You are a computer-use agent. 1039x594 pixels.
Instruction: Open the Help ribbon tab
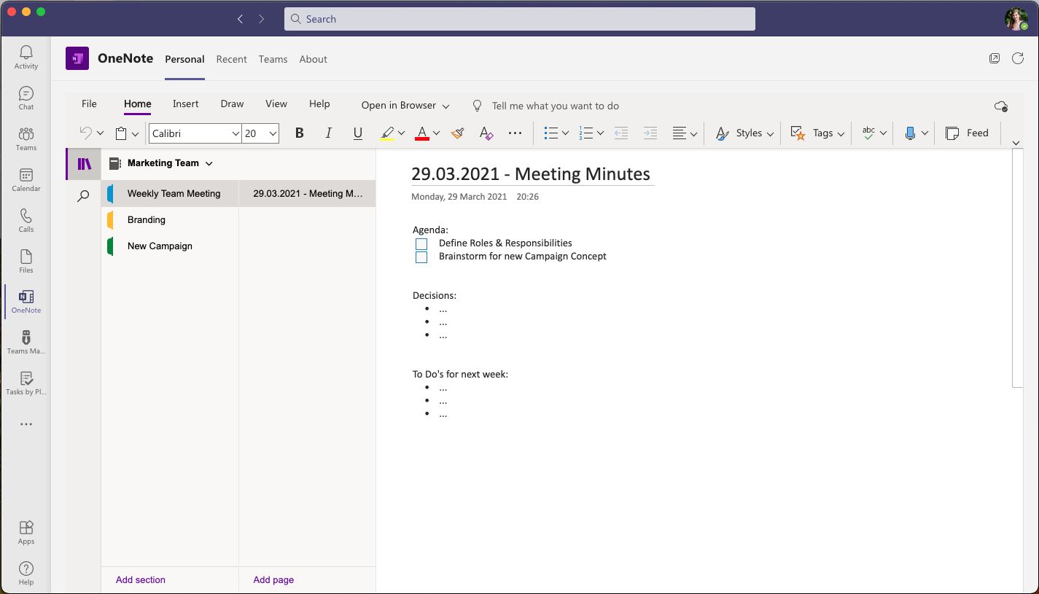tap(319, 104)
